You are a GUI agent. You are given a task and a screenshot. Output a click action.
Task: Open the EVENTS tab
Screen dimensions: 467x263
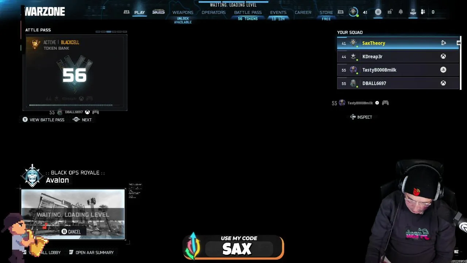click(278, 12)
